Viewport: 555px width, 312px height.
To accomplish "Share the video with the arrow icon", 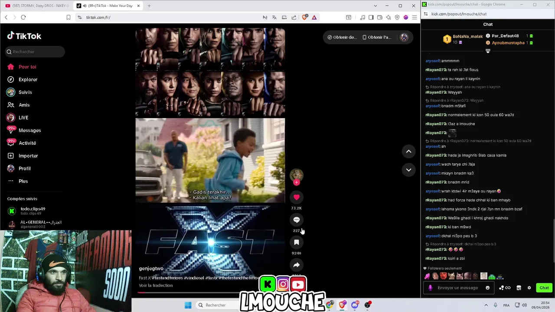I will pyautogui.click(x=297, y=265).
